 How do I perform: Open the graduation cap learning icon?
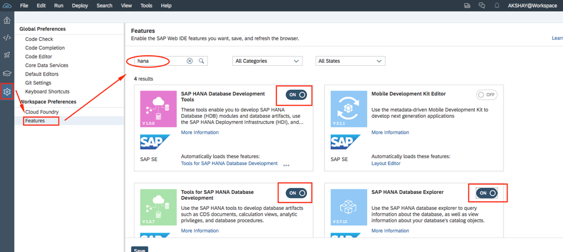[x=7, y=73]
